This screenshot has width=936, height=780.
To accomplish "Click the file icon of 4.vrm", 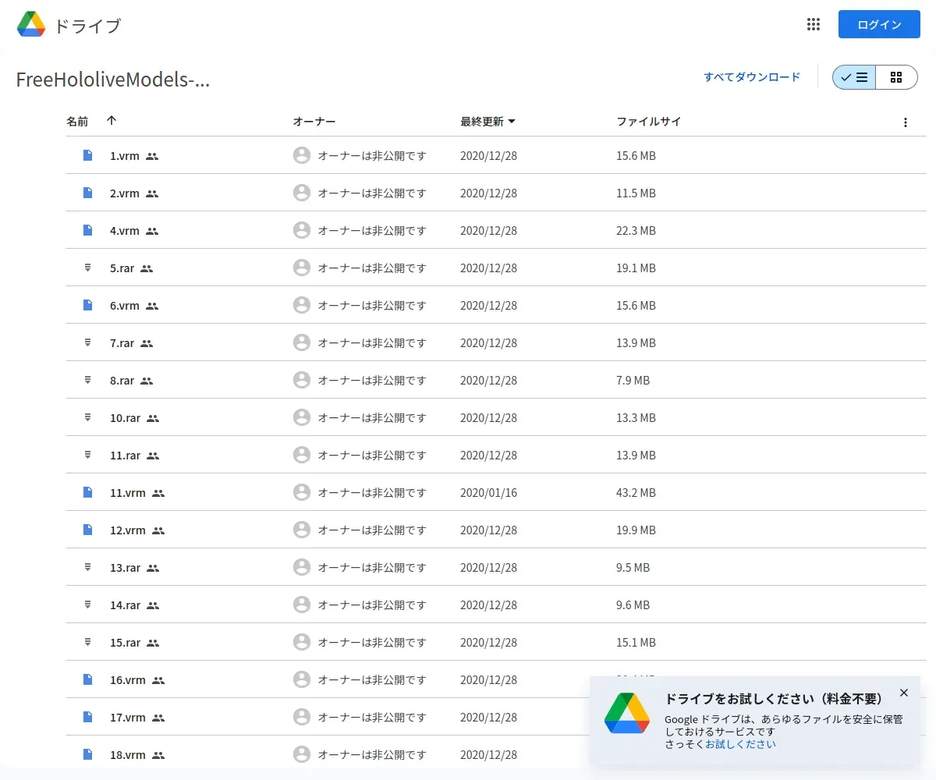I will [88, 230].
